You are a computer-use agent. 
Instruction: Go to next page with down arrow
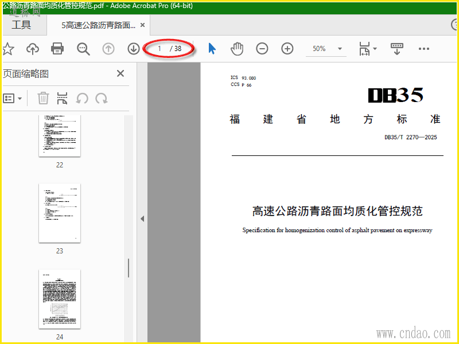(134, 49)
